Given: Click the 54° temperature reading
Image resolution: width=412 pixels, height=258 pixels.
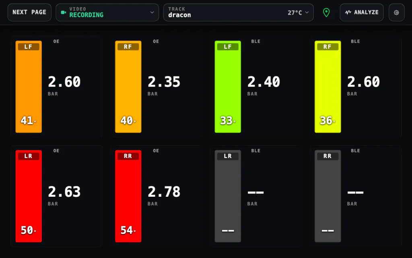Looking at the screenshot, I should pos(128,230).
